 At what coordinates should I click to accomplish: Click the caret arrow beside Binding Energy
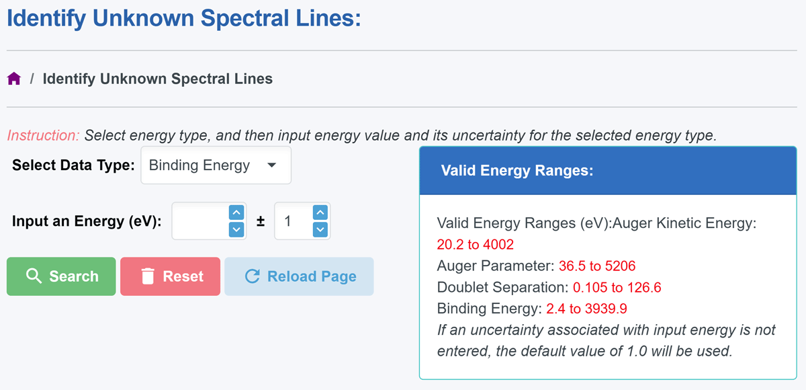tap(271, 165)
